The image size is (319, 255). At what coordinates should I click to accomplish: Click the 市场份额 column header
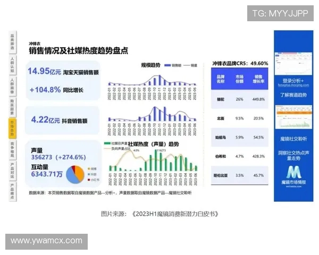click(239, 79)
